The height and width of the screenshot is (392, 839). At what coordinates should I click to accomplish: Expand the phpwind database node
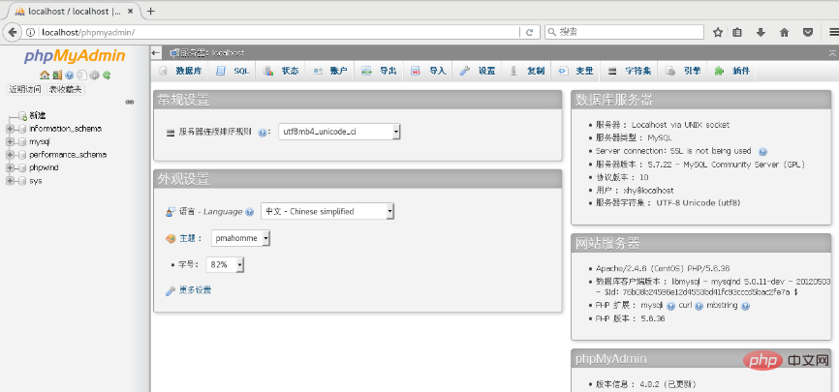click(9, 167)
